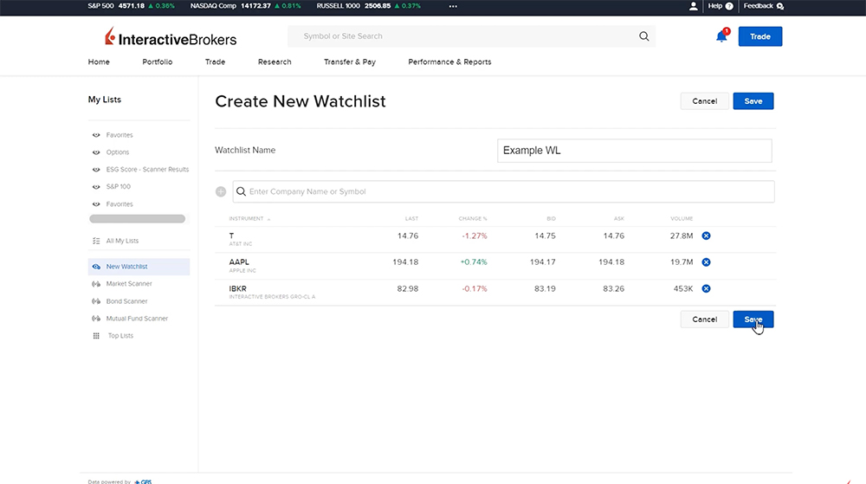This screenshot has width=866, height=484.
Task: Sort by the Instrument column header
Action: coord(248,218)
